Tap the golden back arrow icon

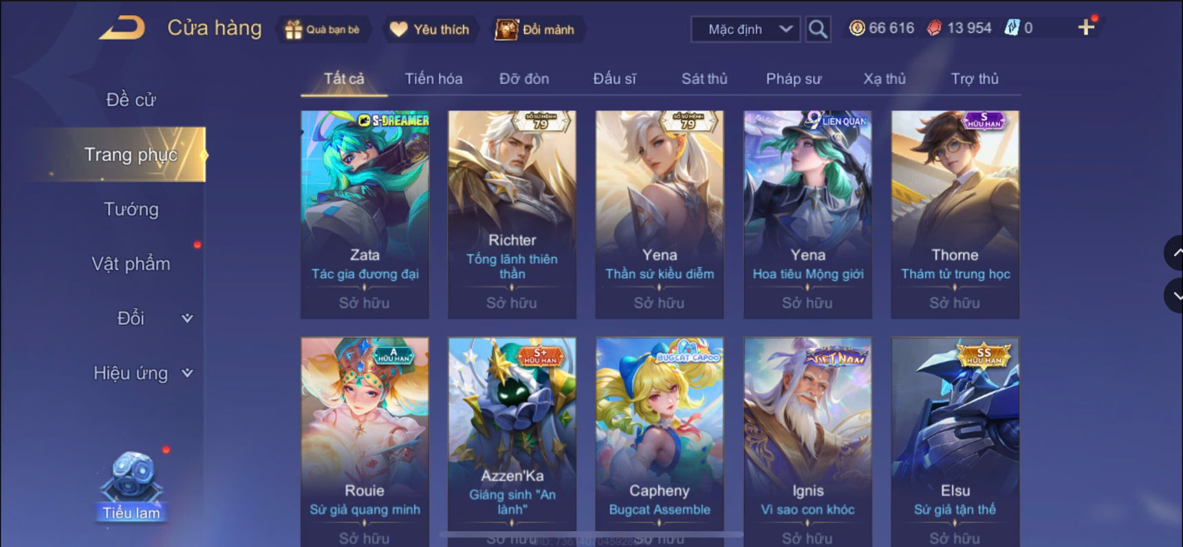pyautogui.click(x=122, y=28)
